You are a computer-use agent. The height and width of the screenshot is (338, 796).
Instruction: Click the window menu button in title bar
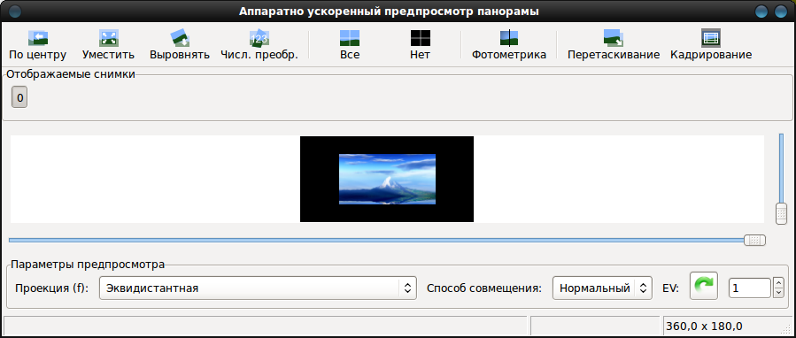click(16, 12)
